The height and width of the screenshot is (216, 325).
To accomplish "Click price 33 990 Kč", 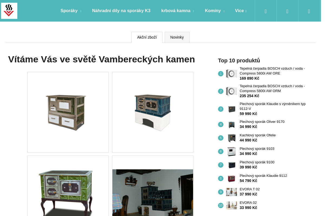I will click(248, 208).
